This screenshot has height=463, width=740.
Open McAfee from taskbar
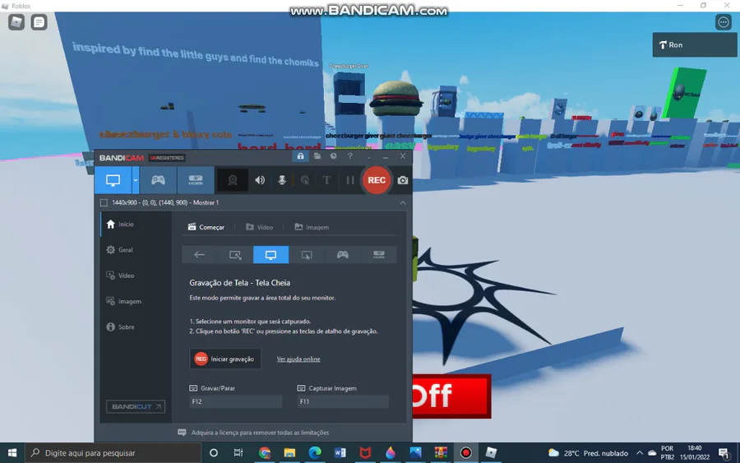[x=365, y=453]
